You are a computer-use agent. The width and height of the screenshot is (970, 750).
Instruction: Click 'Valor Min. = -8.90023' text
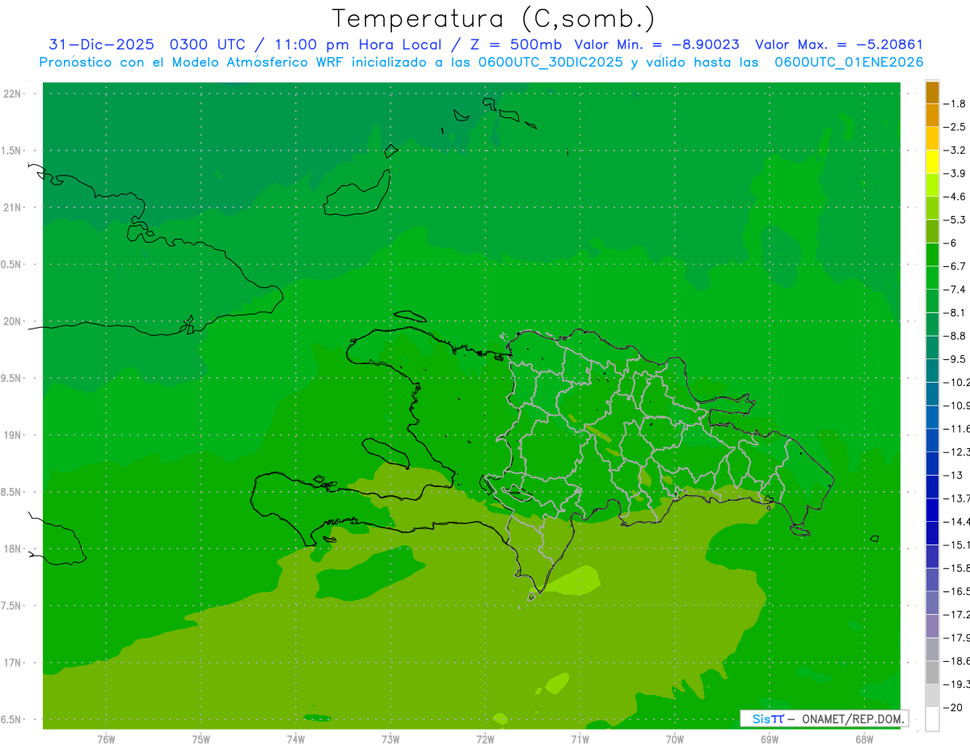tap(656, 44)
